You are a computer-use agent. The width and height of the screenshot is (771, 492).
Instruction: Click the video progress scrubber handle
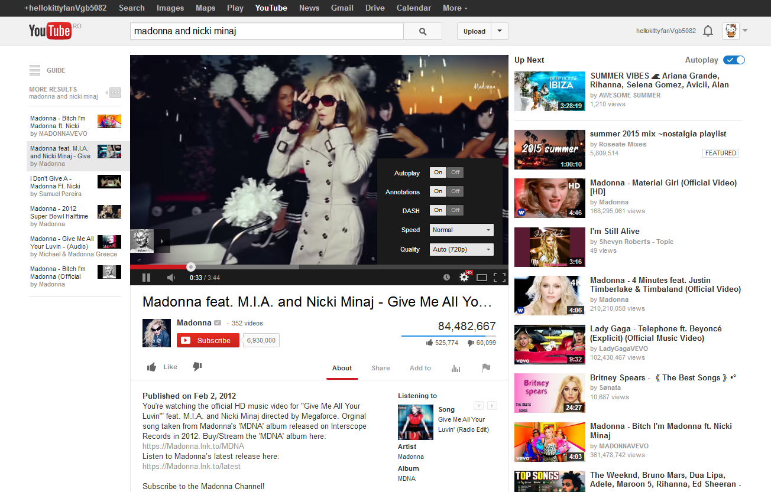point(190,267)
